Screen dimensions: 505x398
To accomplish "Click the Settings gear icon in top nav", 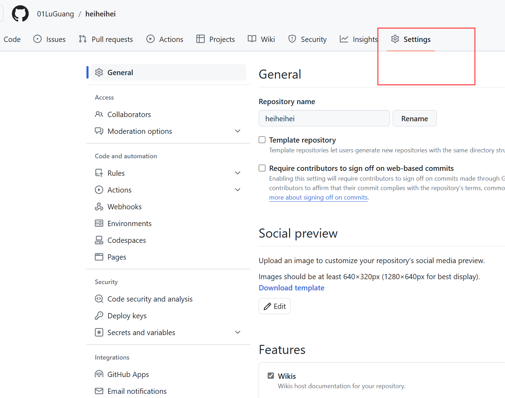I will click(395, 39).
